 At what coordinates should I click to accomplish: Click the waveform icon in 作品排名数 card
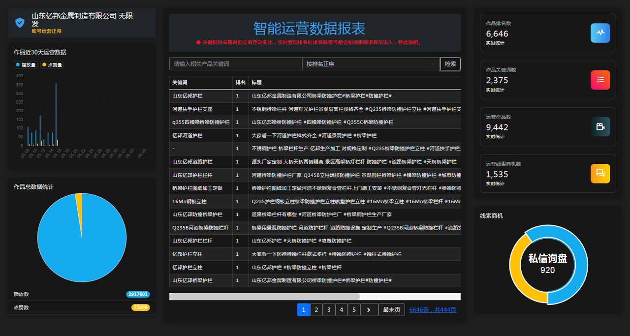pyautogui.click(x=600, y=33)
